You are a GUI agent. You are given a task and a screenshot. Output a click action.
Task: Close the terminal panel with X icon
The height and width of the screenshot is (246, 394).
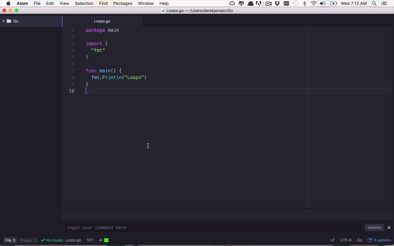[x=389, y=228]
